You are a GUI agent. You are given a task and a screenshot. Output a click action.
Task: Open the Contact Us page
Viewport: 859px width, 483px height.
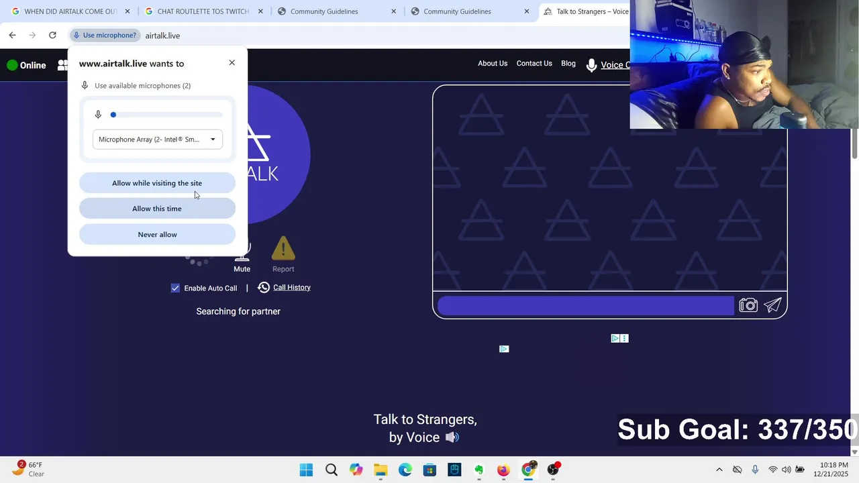[x=534, y=64]
